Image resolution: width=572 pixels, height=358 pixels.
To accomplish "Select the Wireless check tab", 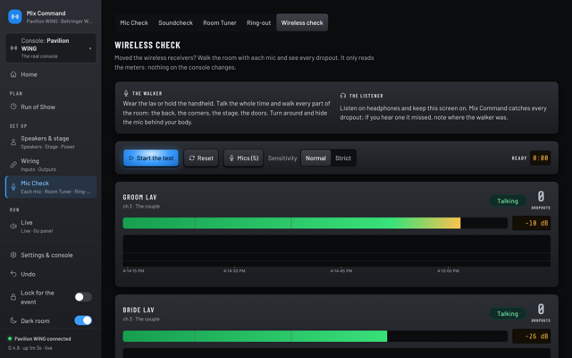I will click(302, 22).
